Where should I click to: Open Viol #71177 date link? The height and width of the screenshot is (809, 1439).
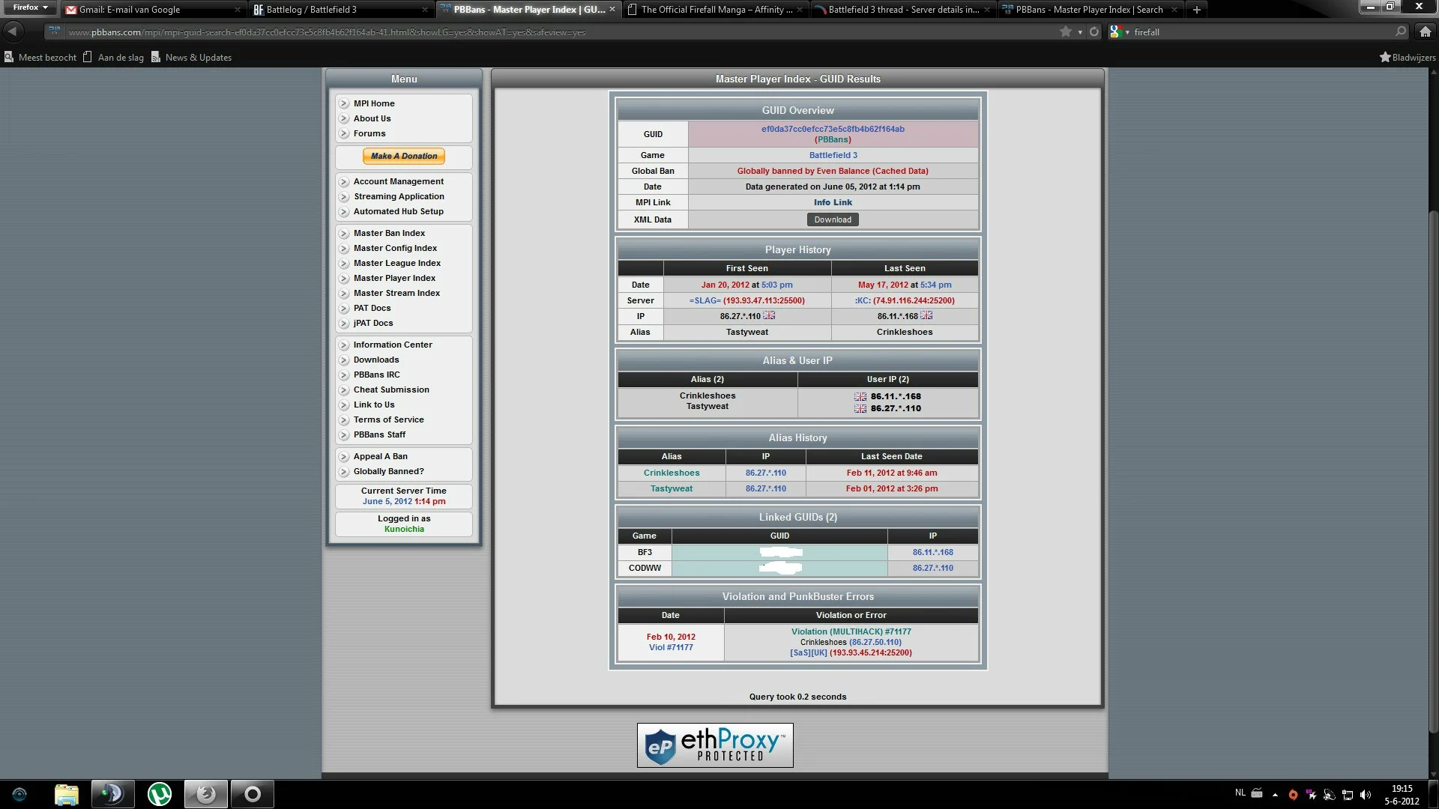[671, 647]
